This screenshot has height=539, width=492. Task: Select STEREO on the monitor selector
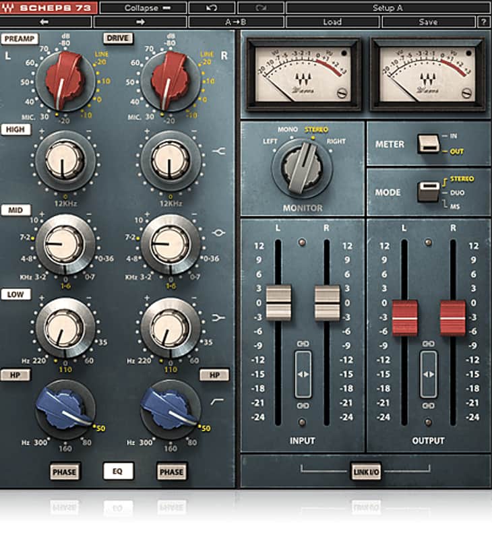point(316,129)
